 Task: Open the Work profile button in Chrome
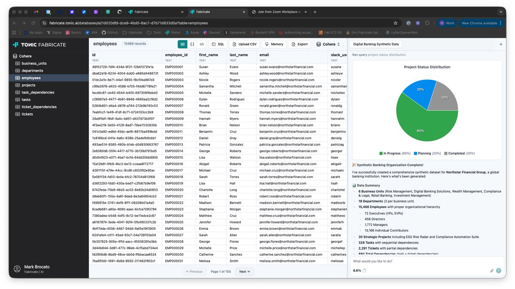(447, 23)
